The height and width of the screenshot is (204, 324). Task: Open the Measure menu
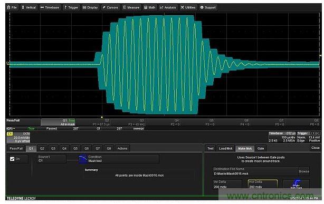131,7
